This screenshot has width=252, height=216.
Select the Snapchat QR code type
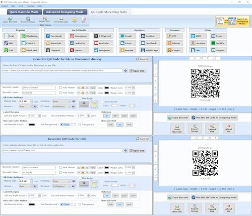tap(54, 43)
